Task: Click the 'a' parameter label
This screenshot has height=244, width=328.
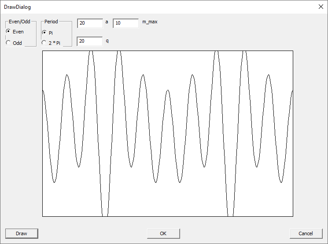Action: [107, 22]
